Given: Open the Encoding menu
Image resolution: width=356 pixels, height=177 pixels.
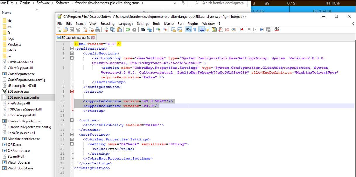Looking at the screenshot, I should pyautogui.click(x=107, y=23).
